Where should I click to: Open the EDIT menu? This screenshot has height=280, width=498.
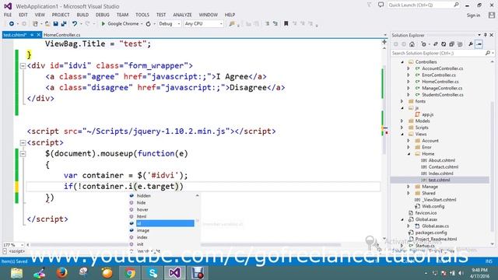(x=23, y=15)
